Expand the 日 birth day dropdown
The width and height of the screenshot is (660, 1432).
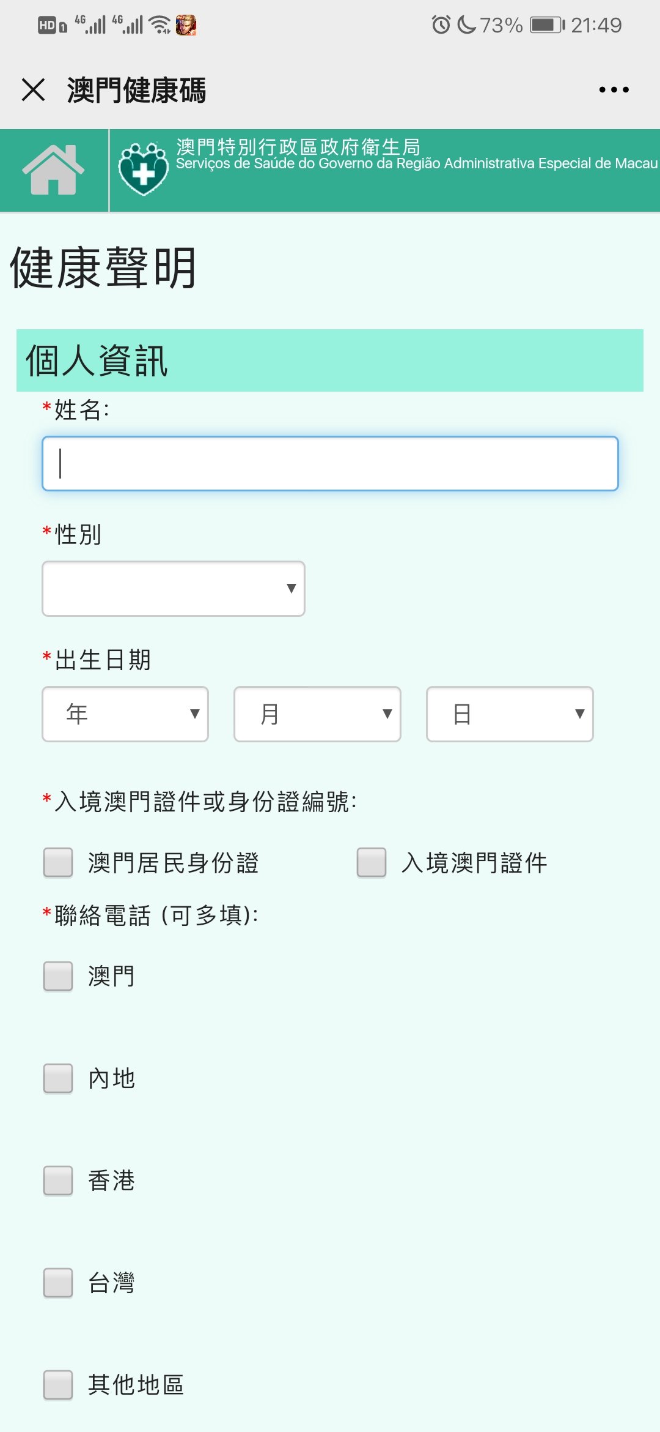coord(510,714)
